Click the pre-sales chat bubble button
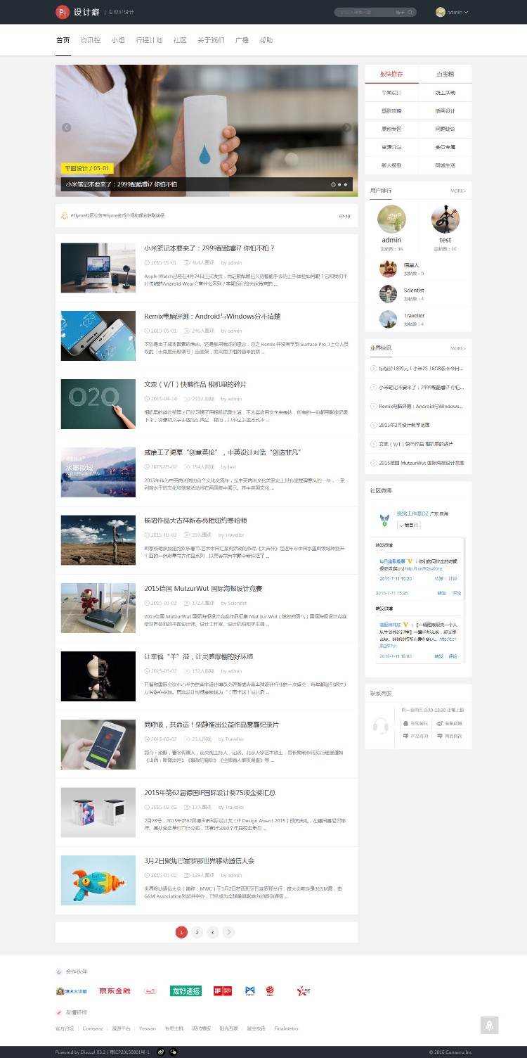 (x=415, y=736)
